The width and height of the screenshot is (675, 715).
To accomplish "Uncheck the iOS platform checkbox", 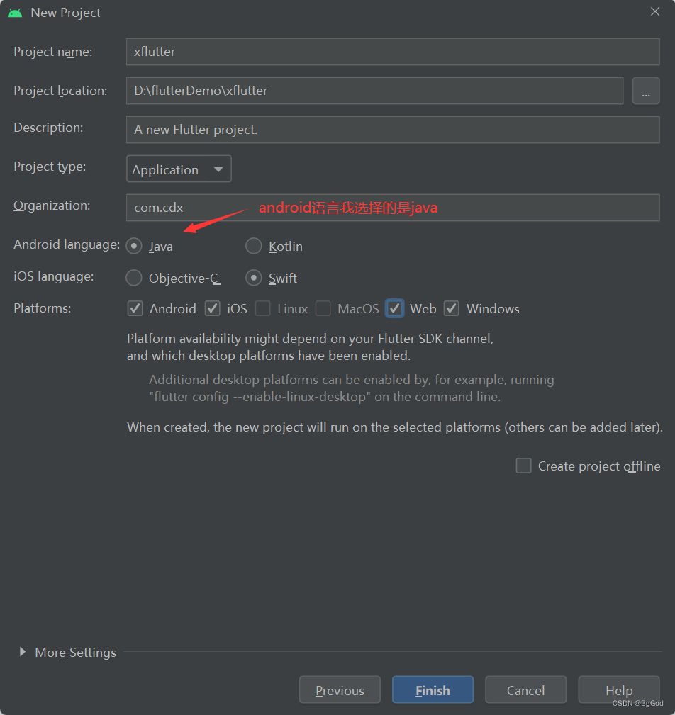I will click(x=213, y=309).
